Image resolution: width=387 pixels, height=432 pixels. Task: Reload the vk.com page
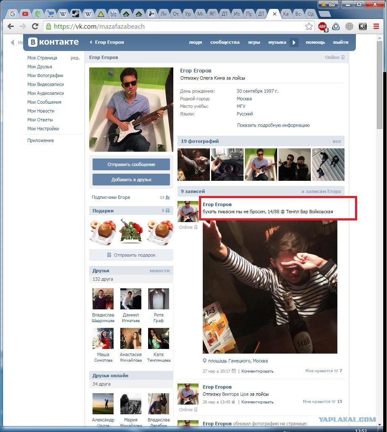pyautogui.click(x=35, y=27)
